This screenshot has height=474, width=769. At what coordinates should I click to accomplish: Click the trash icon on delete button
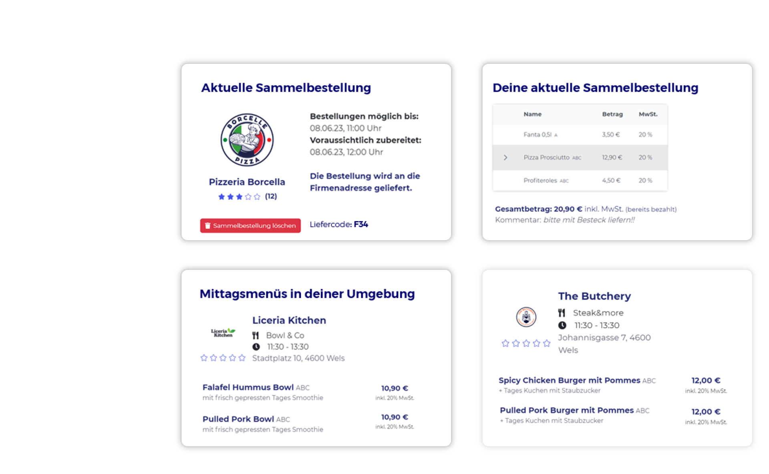[x=207, y=226]
